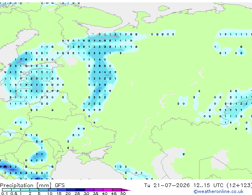Pick the 35–40 mm legend color swatch
This screenshot has width=252, height=195.
point(98,190)
